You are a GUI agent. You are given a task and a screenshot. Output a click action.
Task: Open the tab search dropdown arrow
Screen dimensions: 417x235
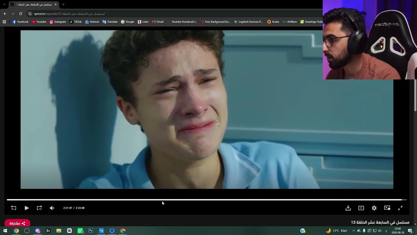click(4, 4)
